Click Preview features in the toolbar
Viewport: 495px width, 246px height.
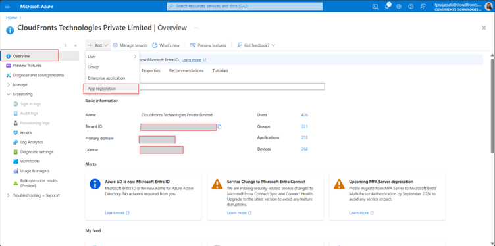click(x=208, y=45)
